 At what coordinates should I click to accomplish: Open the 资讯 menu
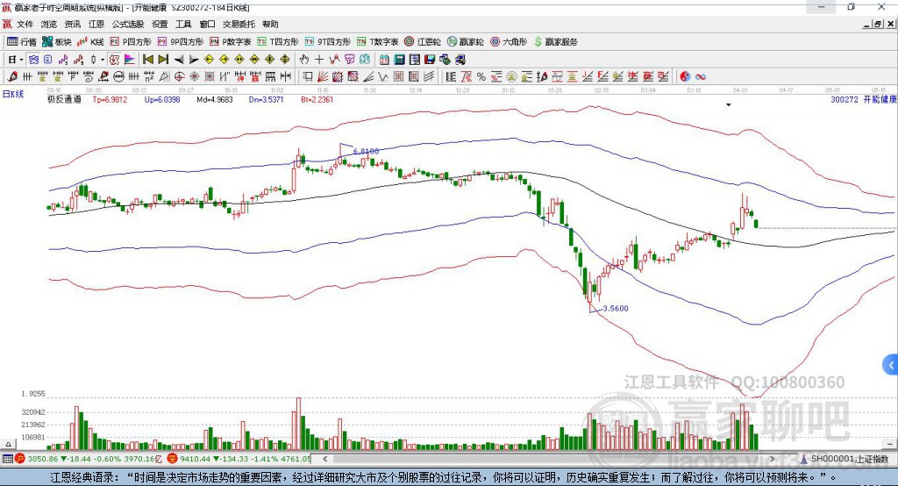[x=72, y=24]
